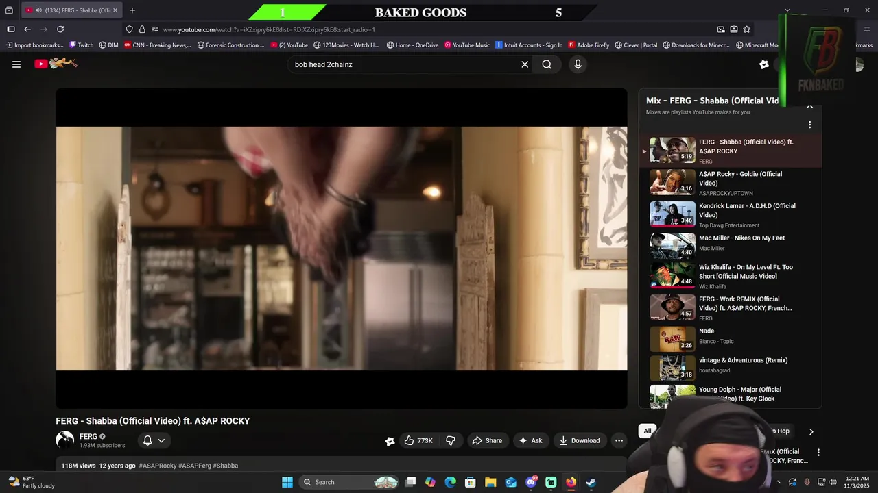
Task: Open the YouTube Music bookmark
Action: click(x=467, y=45)
